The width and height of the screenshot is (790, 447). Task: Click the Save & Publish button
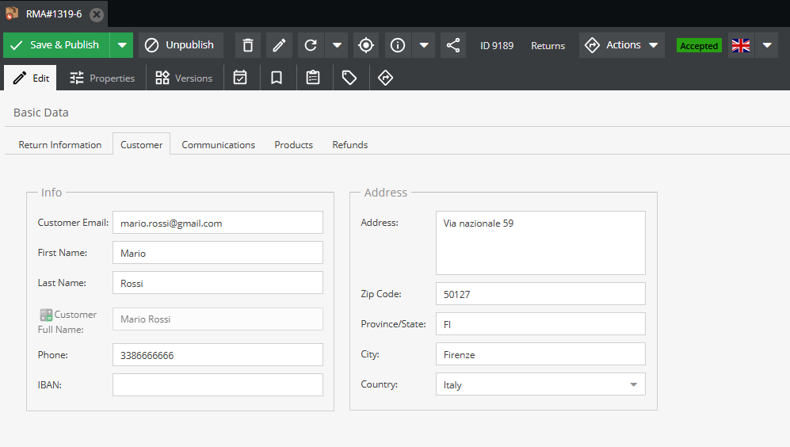click(x=56, y=45)
